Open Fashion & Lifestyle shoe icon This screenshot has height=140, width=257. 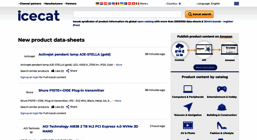(x=222, y=125)
